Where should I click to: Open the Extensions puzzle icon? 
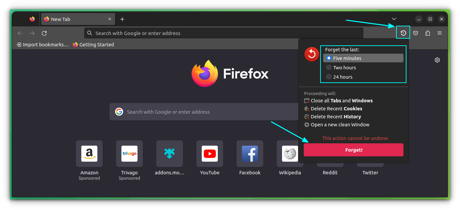[x=428, y=33]
